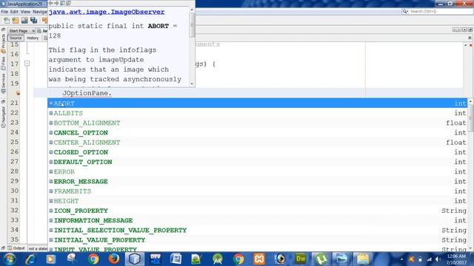Switch to the Start Page tab
474x266 pixels.
19,31
